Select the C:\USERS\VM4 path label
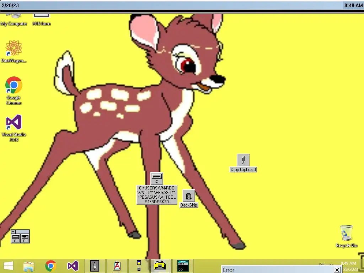 157,195
